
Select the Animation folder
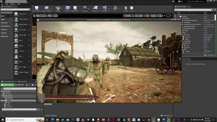[8, 94]
